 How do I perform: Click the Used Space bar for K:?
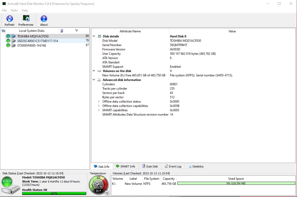point(236,184)
